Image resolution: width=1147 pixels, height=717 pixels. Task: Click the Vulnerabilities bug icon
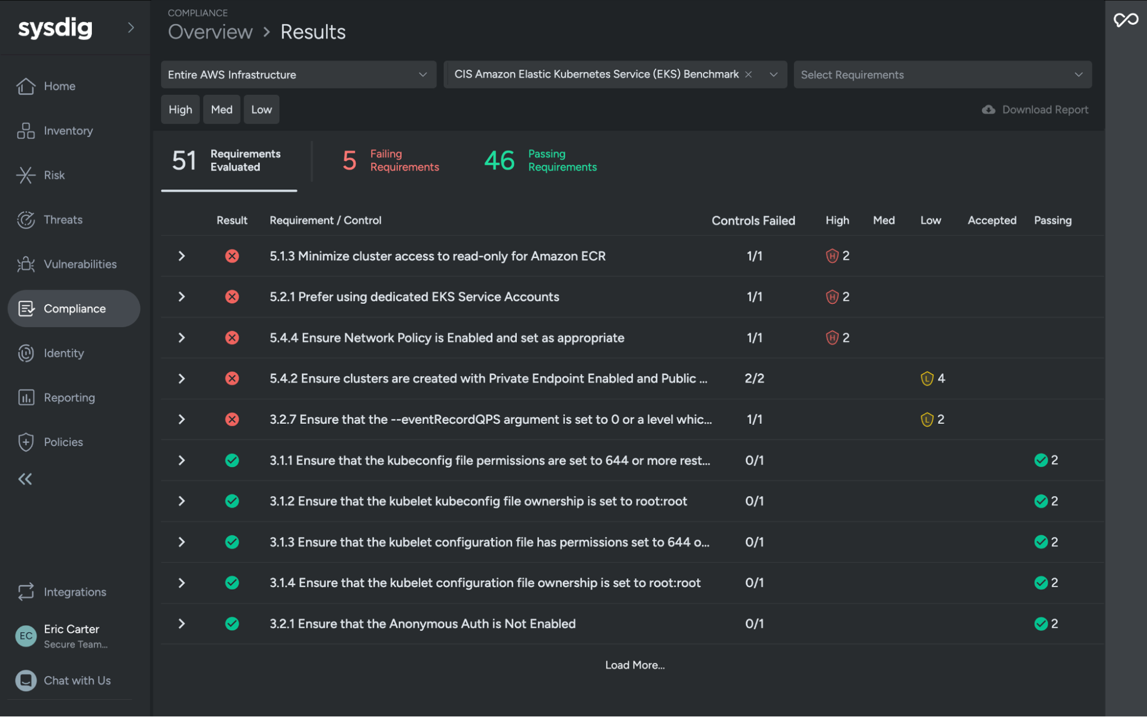[x=25, y=264]
